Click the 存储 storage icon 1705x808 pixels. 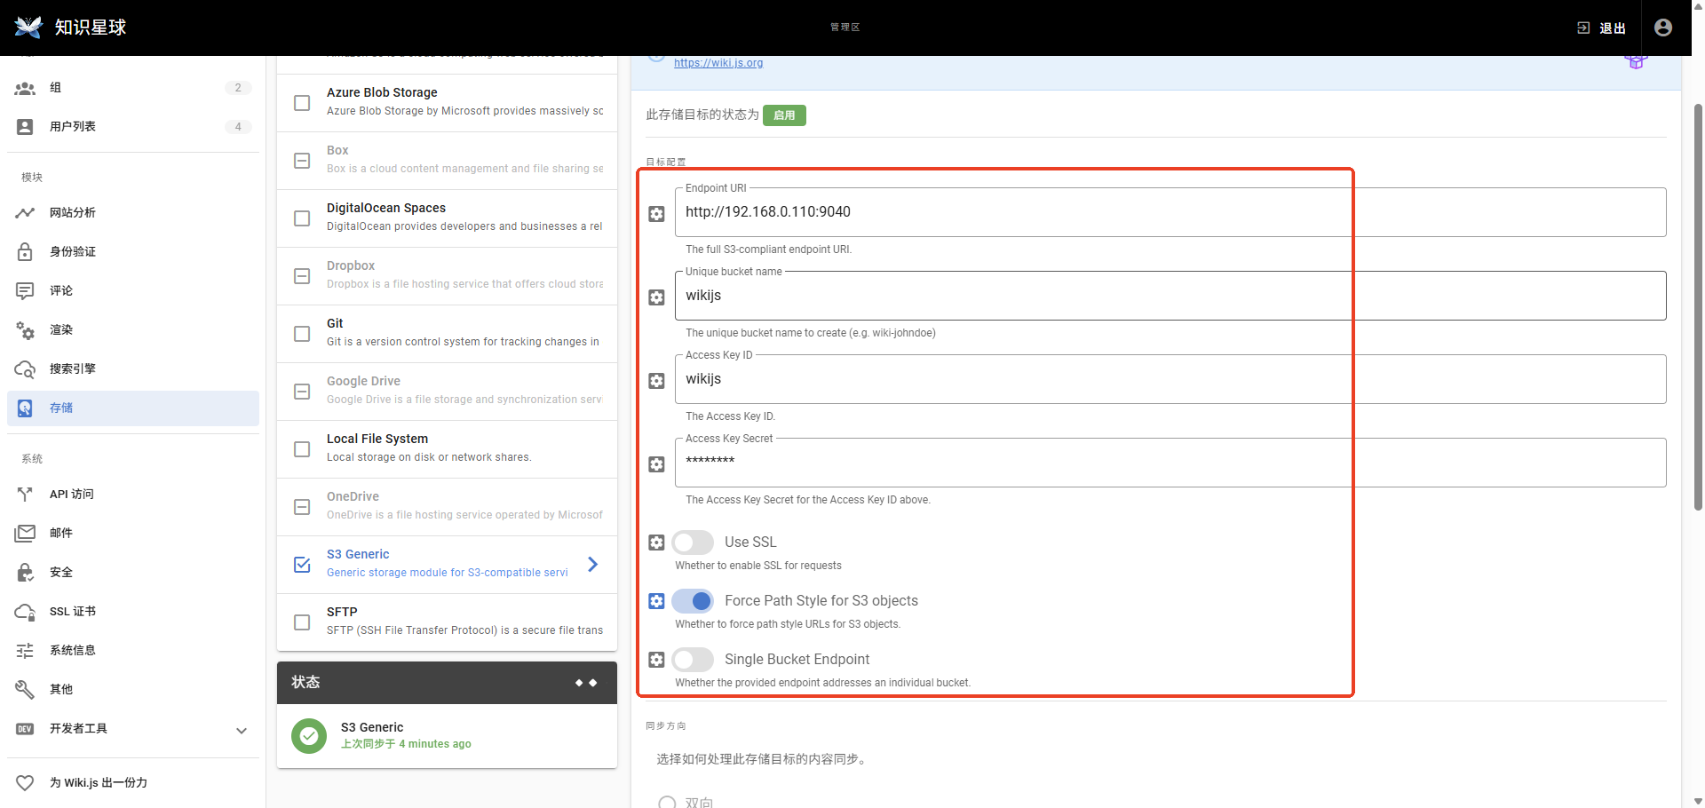25,408
